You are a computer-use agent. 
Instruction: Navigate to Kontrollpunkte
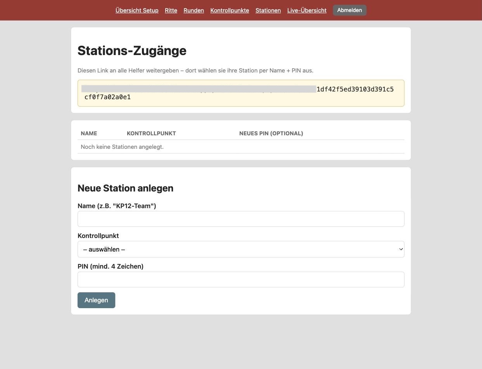[230, 10]
